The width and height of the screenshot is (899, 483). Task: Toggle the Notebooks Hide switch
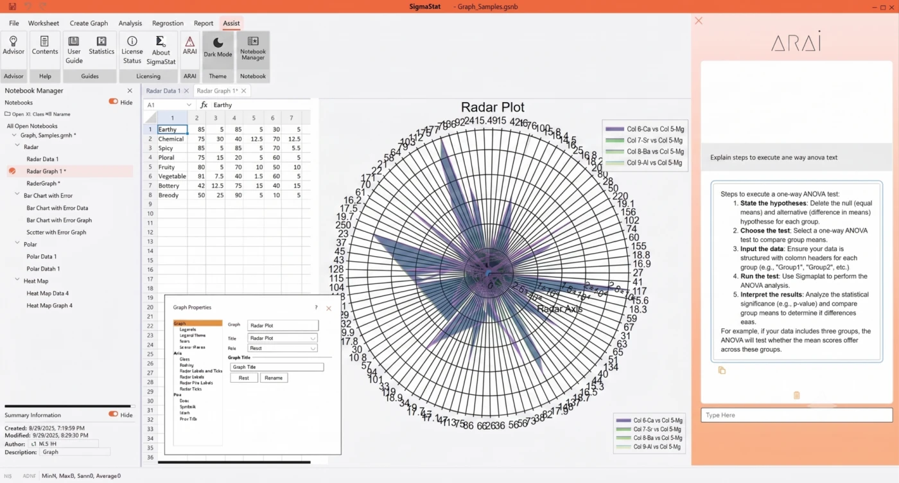coord(113,102)
